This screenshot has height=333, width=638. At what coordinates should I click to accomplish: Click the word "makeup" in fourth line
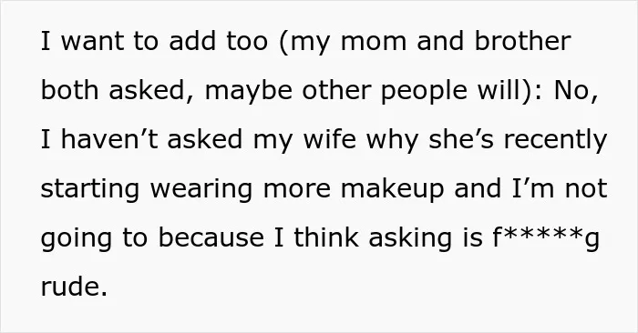pyautogui.click(x=392, y=189)
